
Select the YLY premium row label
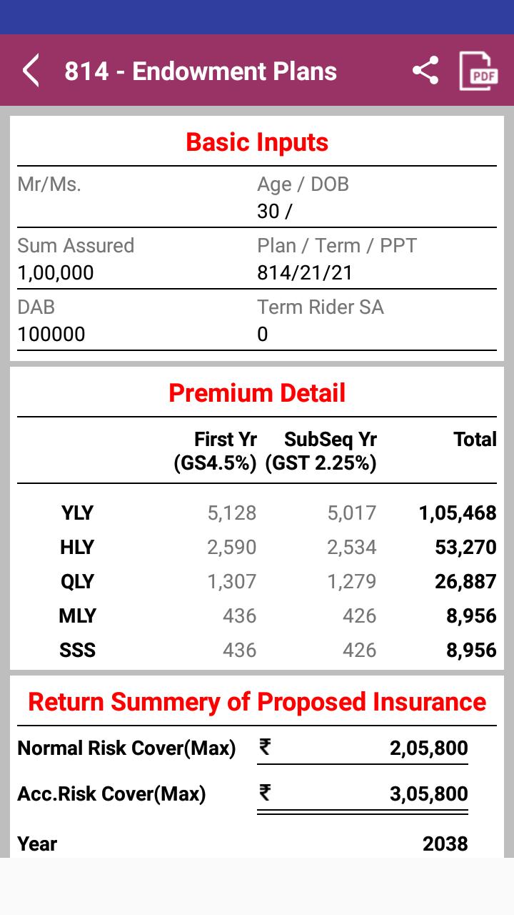(77, 513)
